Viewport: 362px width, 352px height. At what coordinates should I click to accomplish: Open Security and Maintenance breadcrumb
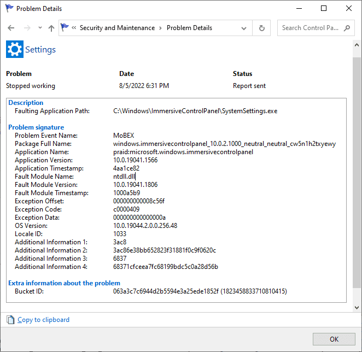point(117,28)
